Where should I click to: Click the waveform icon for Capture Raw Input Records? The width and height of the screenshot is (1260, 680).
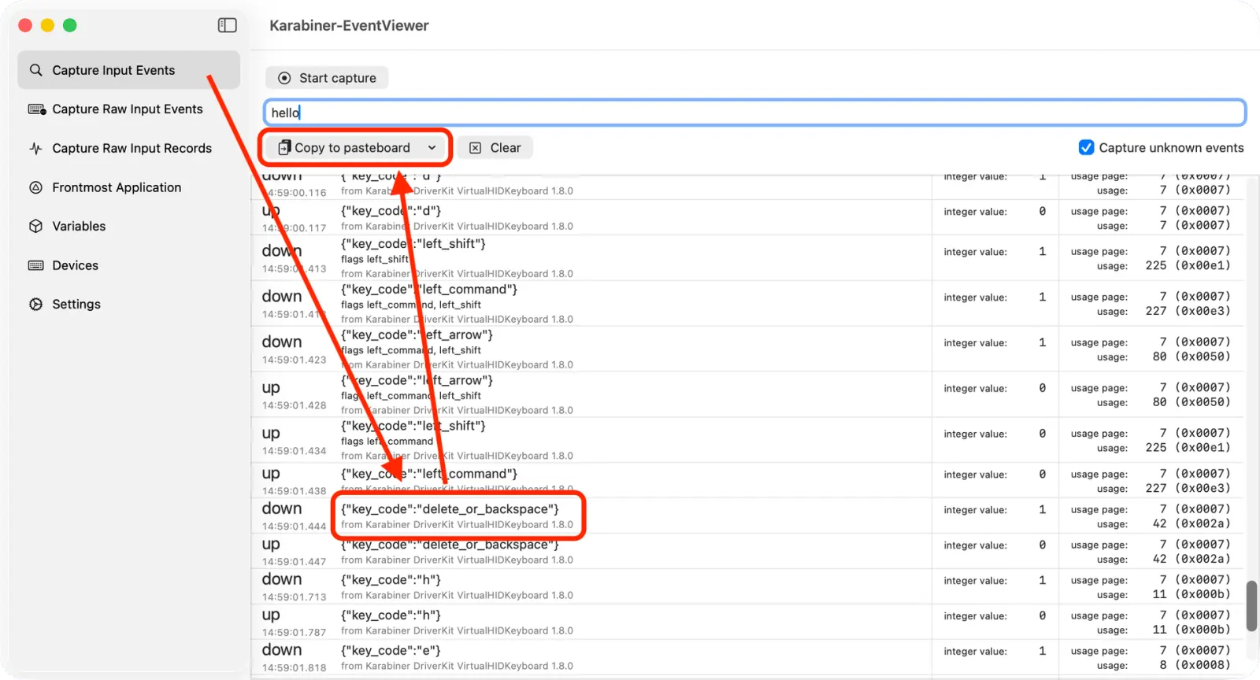(x=35, y=148)
